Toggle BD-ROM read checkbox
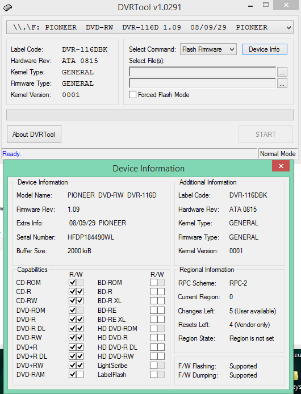This screenshot has height=394, width=301. tap(153, 282)
